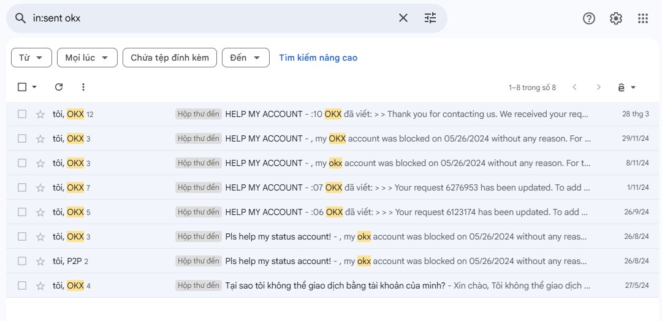Open the Mọi lúc filter dropdown
662x321 pixels.
87,58
